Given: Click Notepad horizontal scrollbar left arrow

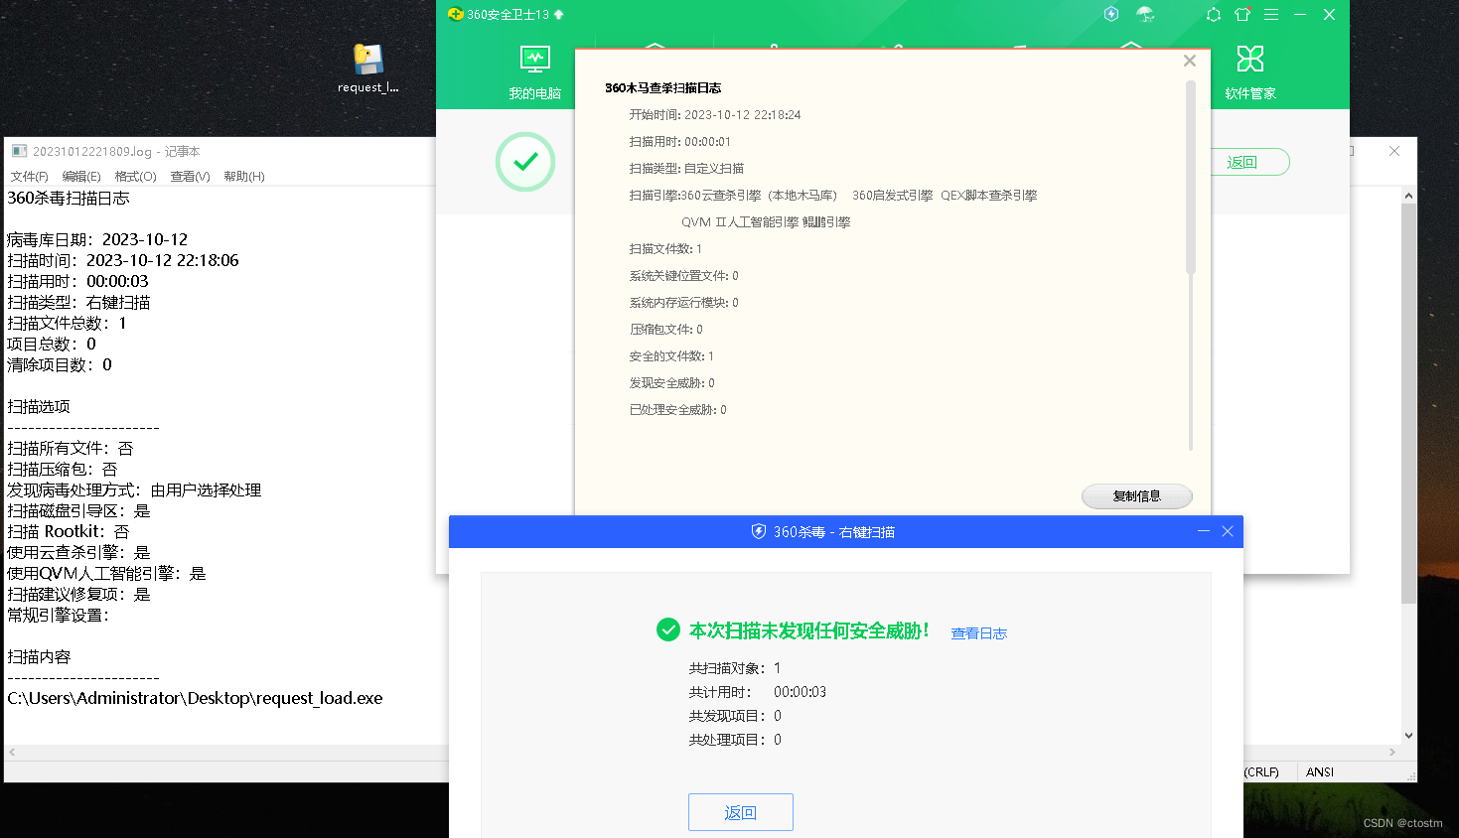Looking at the screenshot, I should pos(12,753).
